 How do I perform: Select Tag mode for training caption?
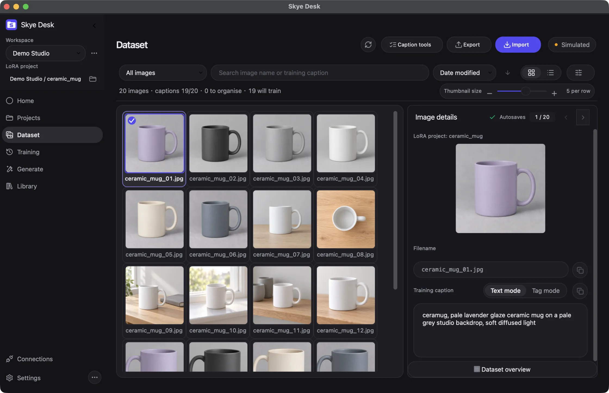coord(546,291)
